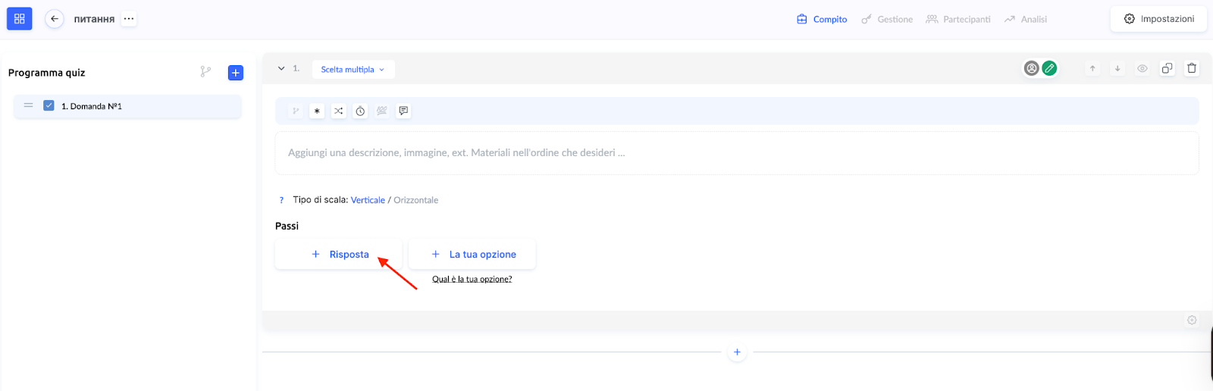Click the blue grid apps icon

tap(20, 19)
